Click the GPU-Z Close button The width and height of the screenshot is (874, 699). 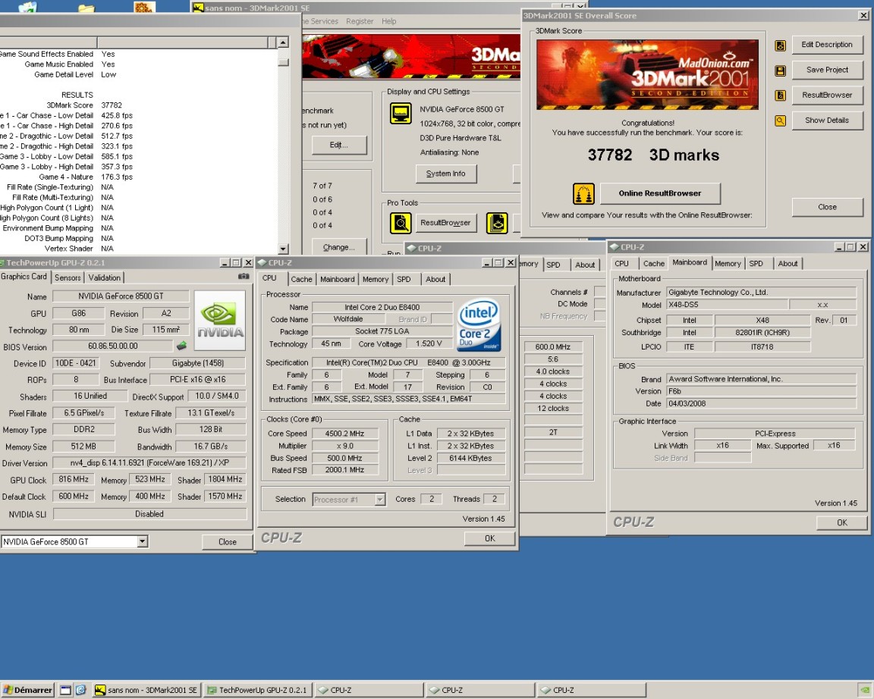(x=228, y=541)
